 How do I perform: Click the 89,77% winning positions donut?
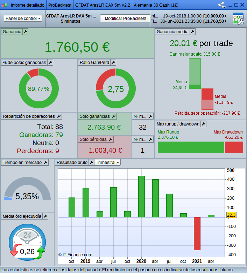click(x=39, y=88)
